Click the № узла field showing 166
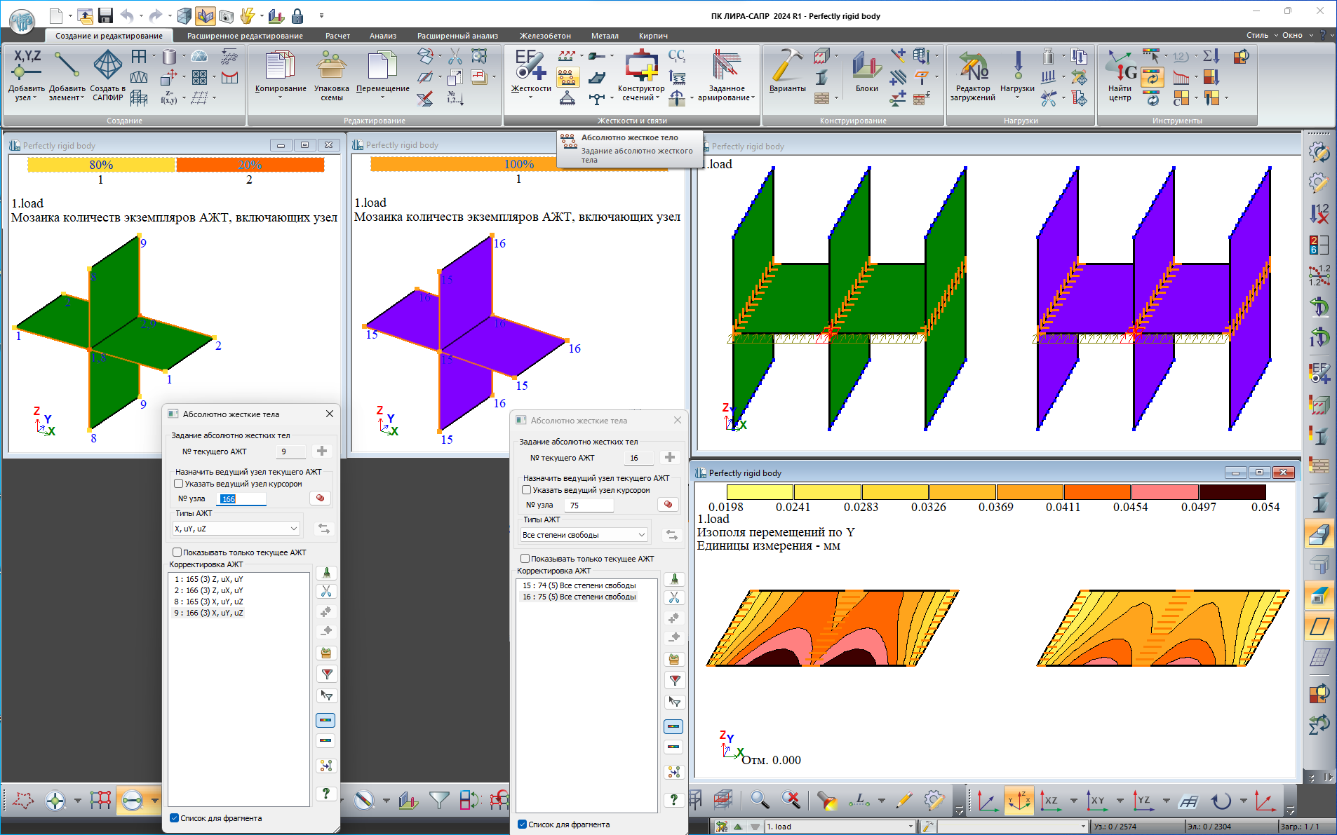This screenshot has width=1337, height=835. coord(241,499)
